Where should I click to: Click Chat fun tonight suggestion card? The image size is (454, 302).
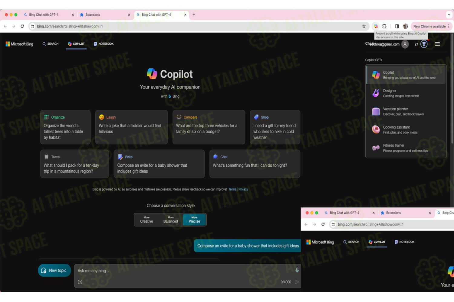255,164
